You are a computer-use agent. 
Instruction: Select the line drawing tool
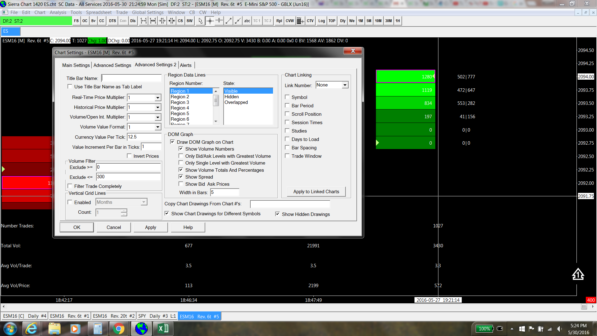click(229, 21)
